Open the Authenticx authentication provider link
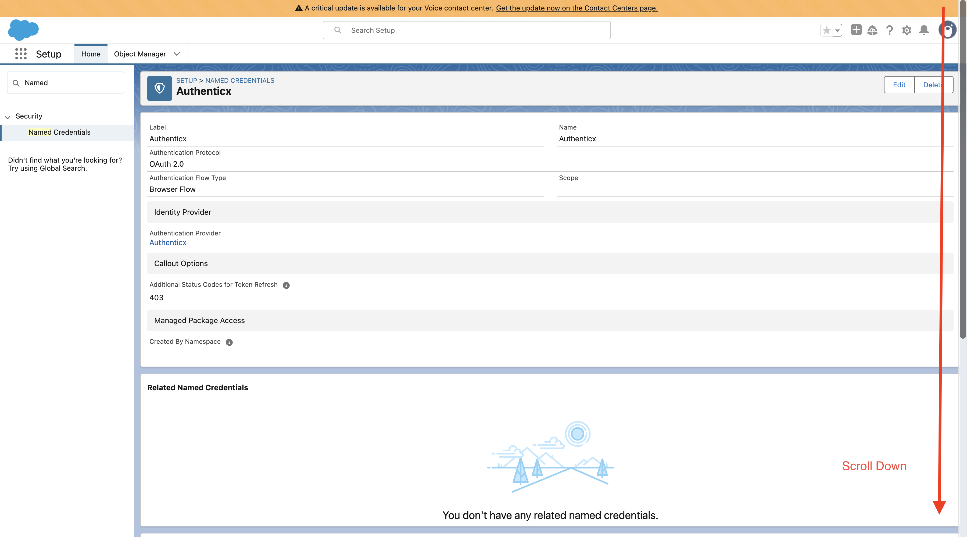 (168, 243)
